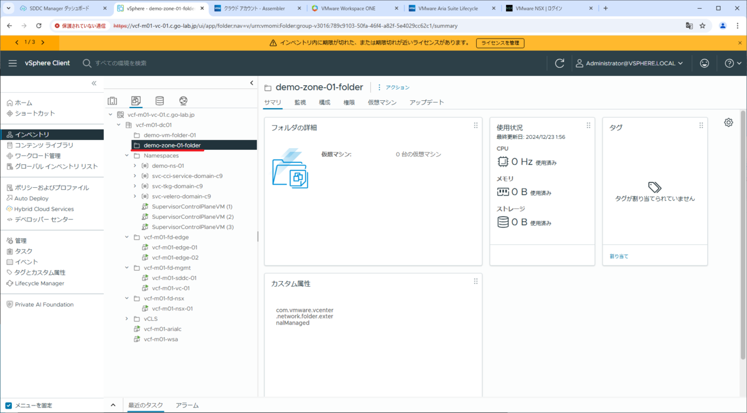
Task: Open the help question mark menu
Action: click(x=733, y=63)
